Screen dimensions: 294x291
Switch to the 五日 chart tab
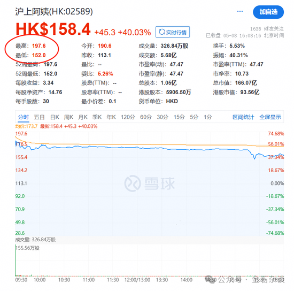(x=39, y=117)
